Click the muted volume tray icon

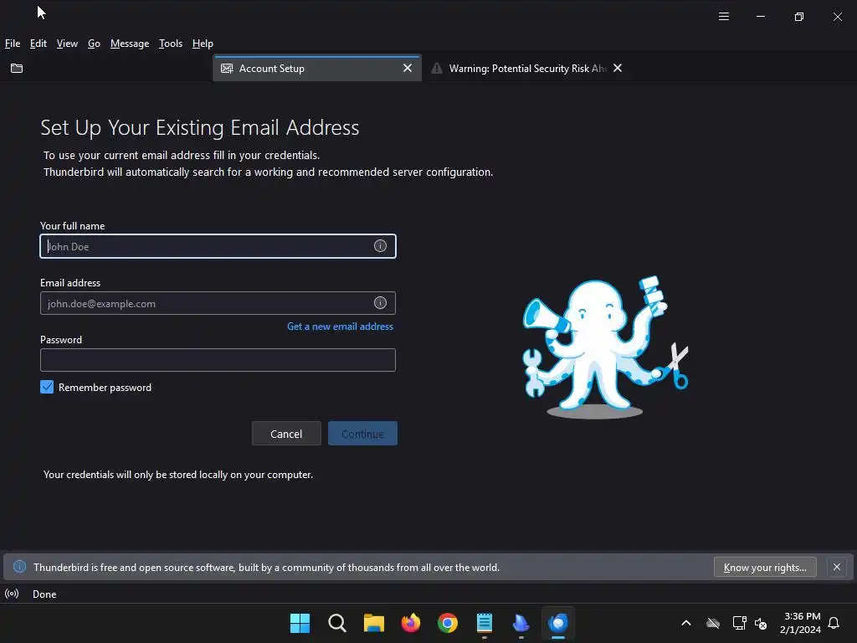761,623
